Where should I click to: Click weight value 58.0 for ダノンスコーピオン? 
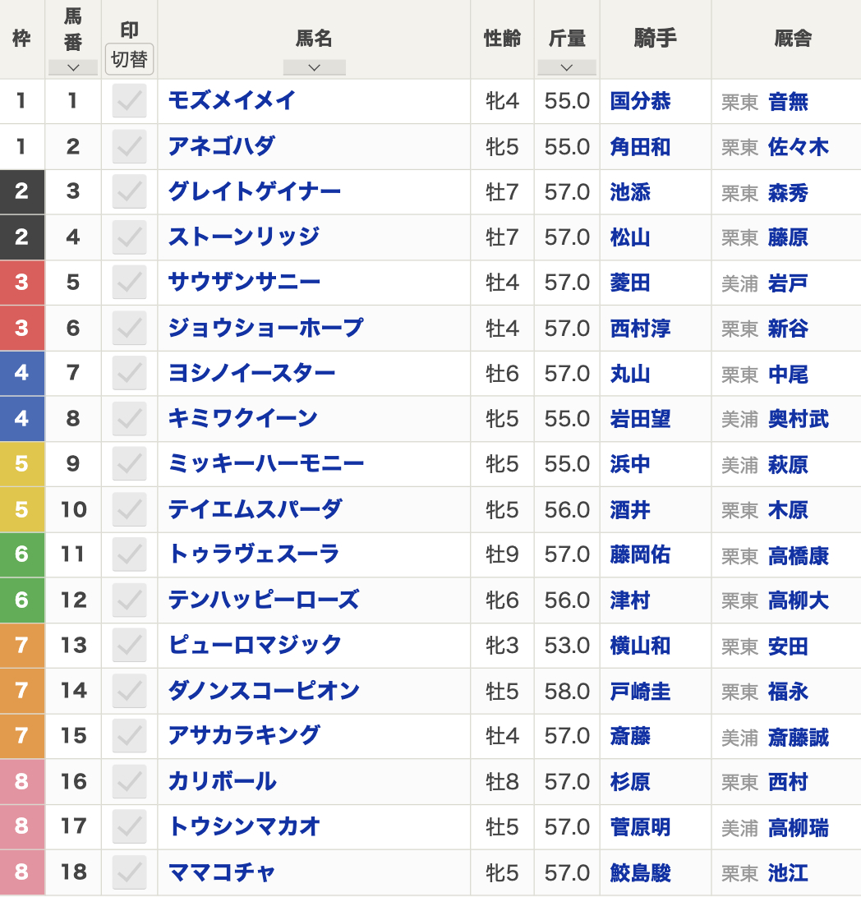(567, 691)
